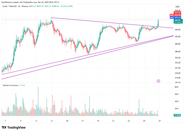Click the 1.71M volume tag on right axis

pyautogui.click(x=177, y=116)
